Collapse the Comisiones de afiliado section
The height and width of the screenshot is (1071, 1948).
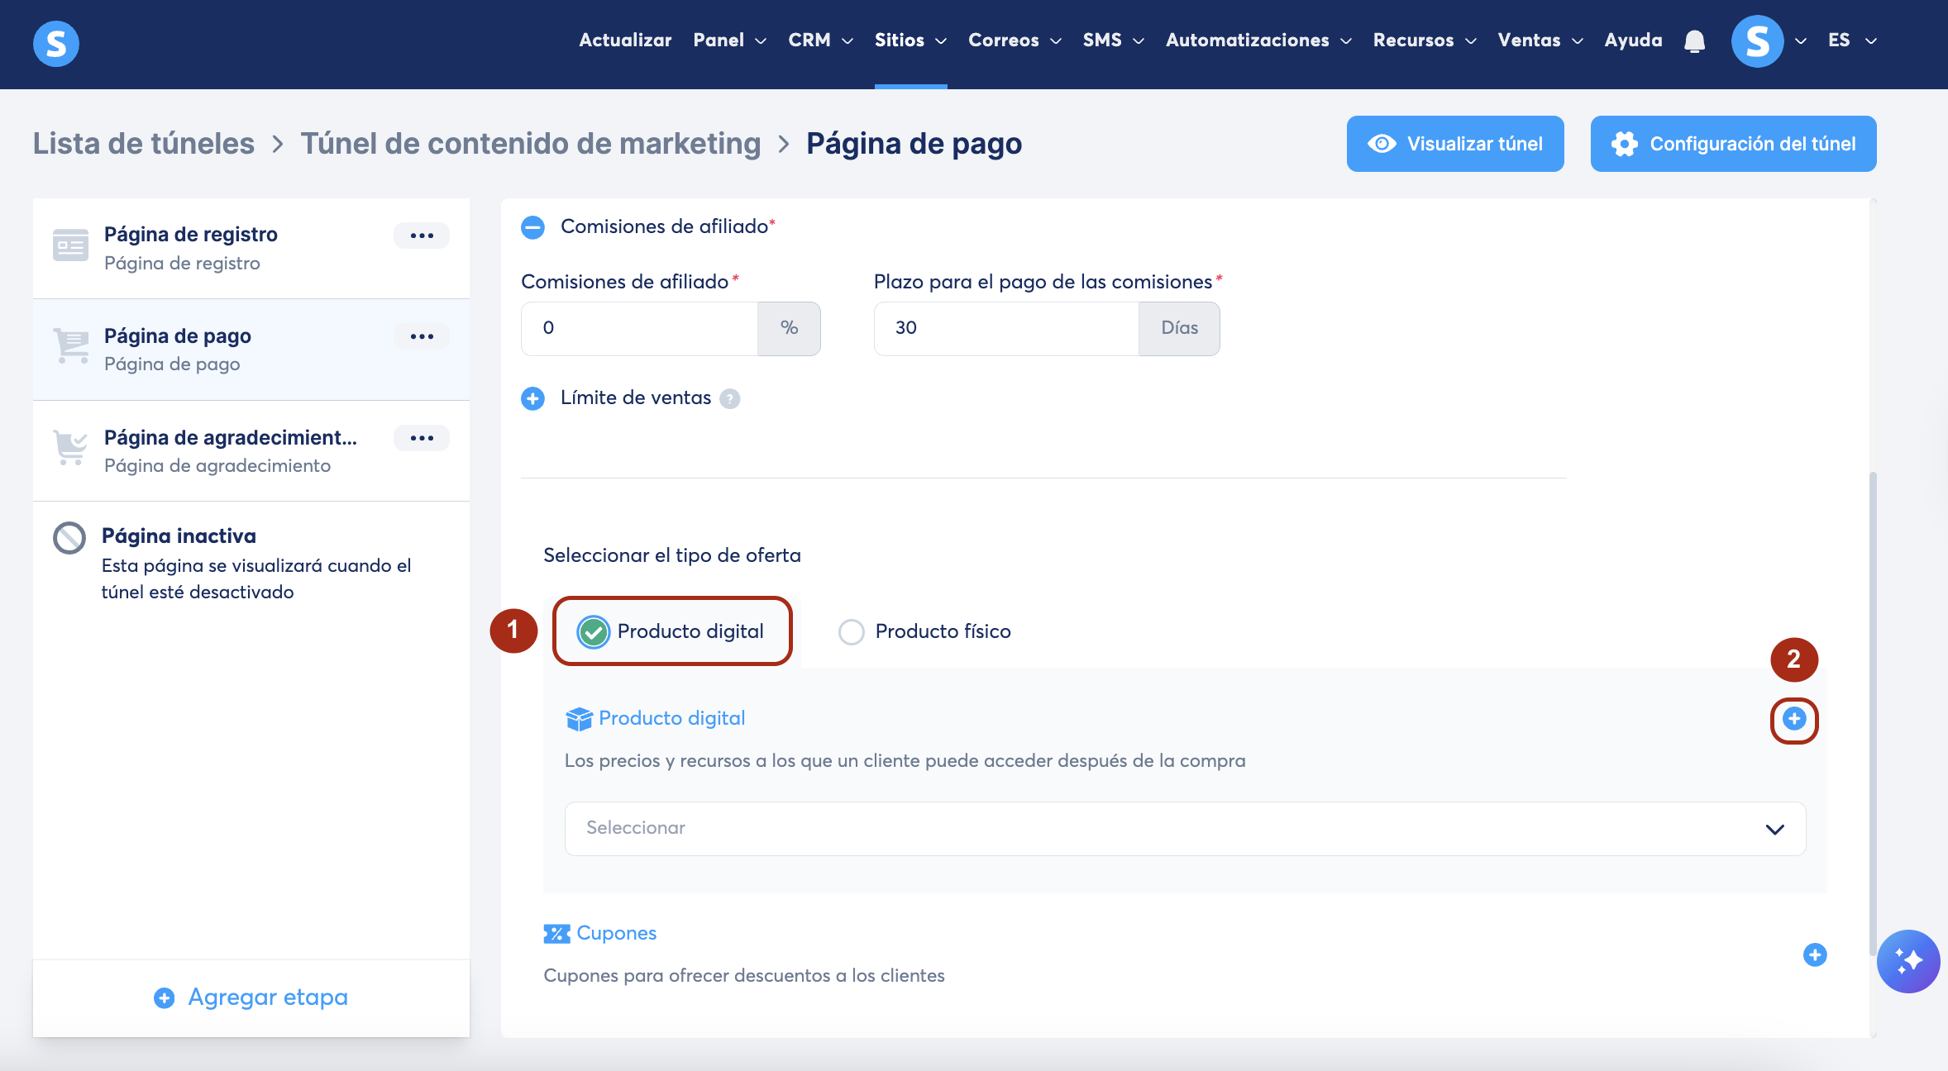click(533, 227)
